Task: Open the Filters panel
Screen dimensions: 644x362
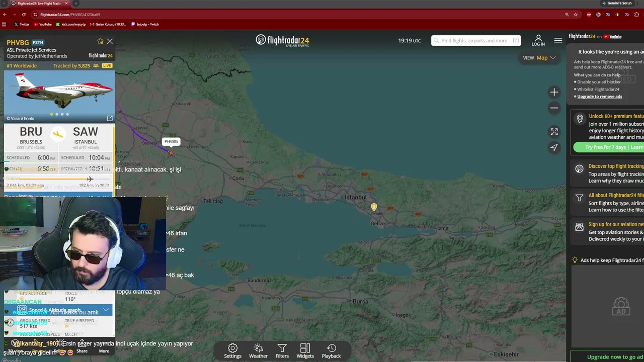Action: point(282,351)
